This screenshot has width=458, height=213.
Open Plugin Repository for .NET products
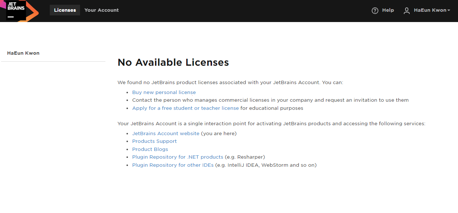(178, 157)
